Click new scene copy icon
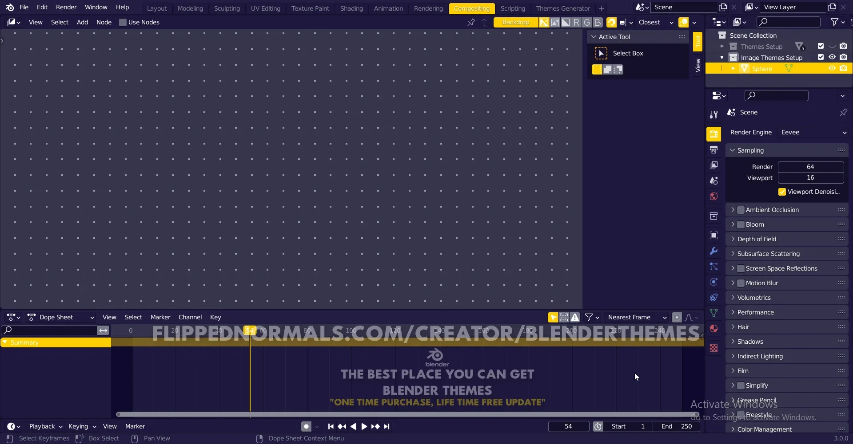Screen dimensions: 853x444 coord(723,7)
